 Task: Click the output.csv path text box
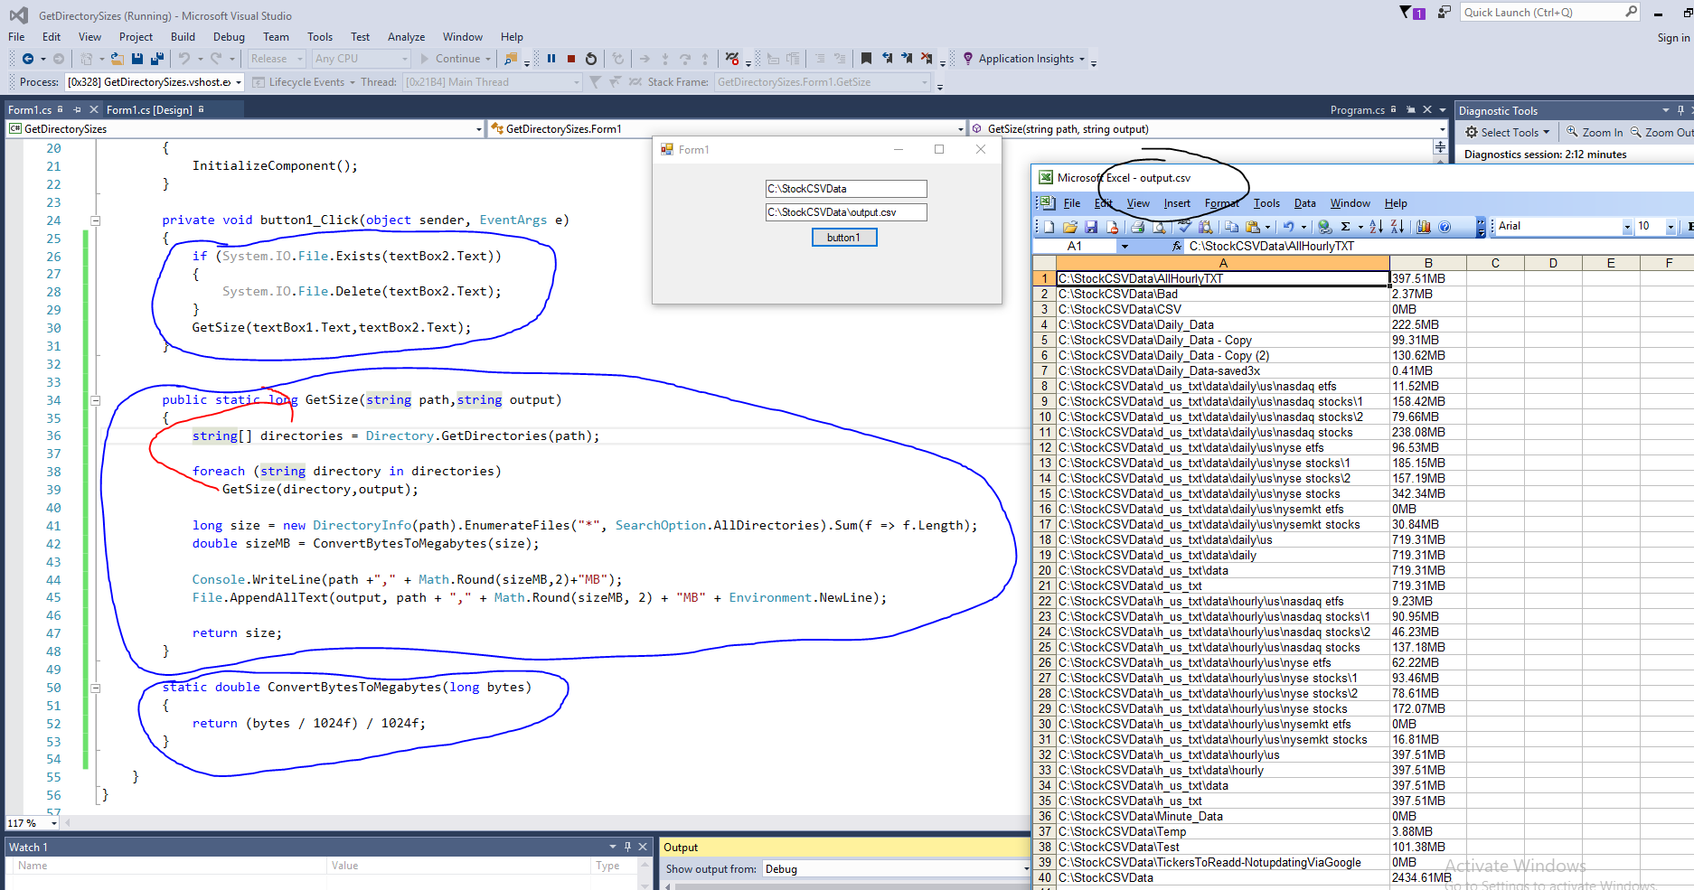pyautogui.click(x=845, y=212)
